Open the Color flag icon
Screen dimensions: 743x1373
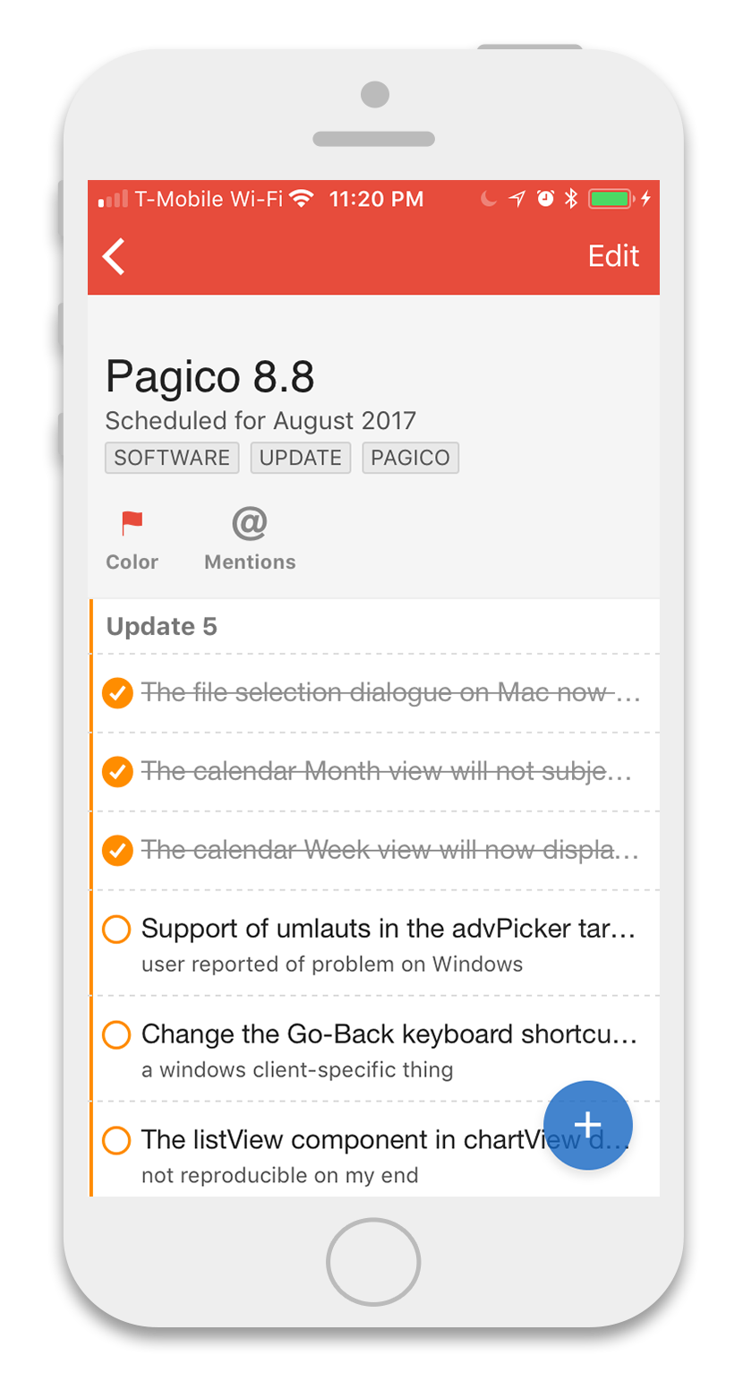pyautogui.click(x=132, y=523)
